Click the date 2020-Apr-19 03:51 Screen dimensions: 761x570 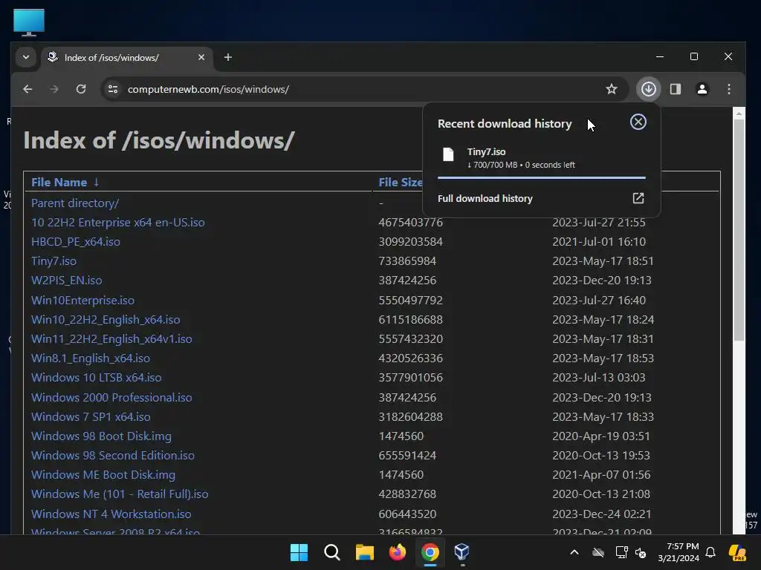pyautogui.click(x=600, y=436)
